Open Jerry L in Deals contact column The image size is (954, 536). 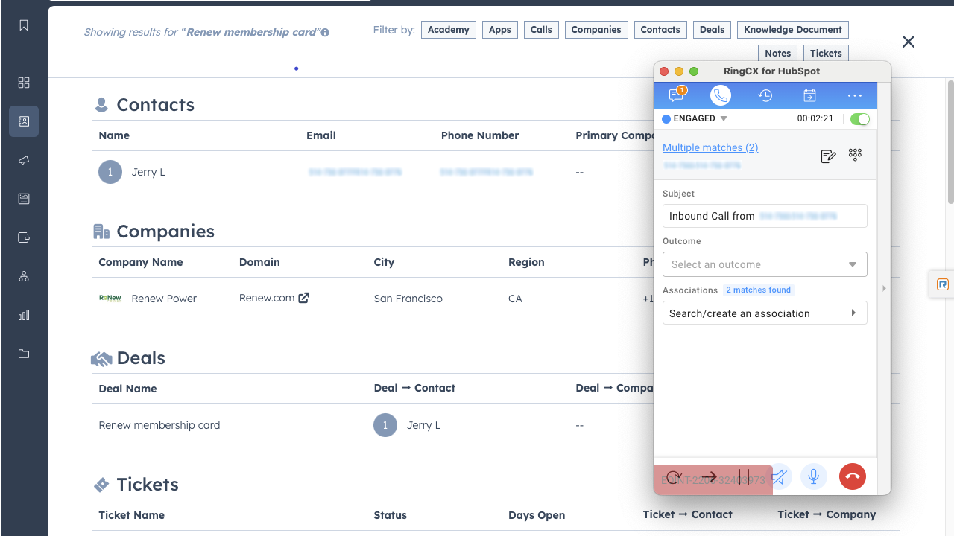coord(423,425)
